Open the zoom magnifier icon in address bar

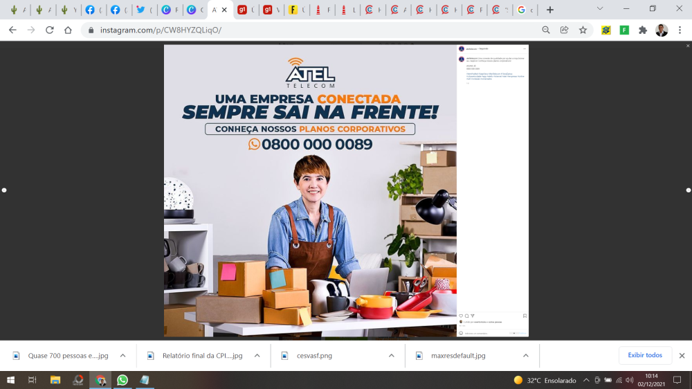click(x=546, y=30)
